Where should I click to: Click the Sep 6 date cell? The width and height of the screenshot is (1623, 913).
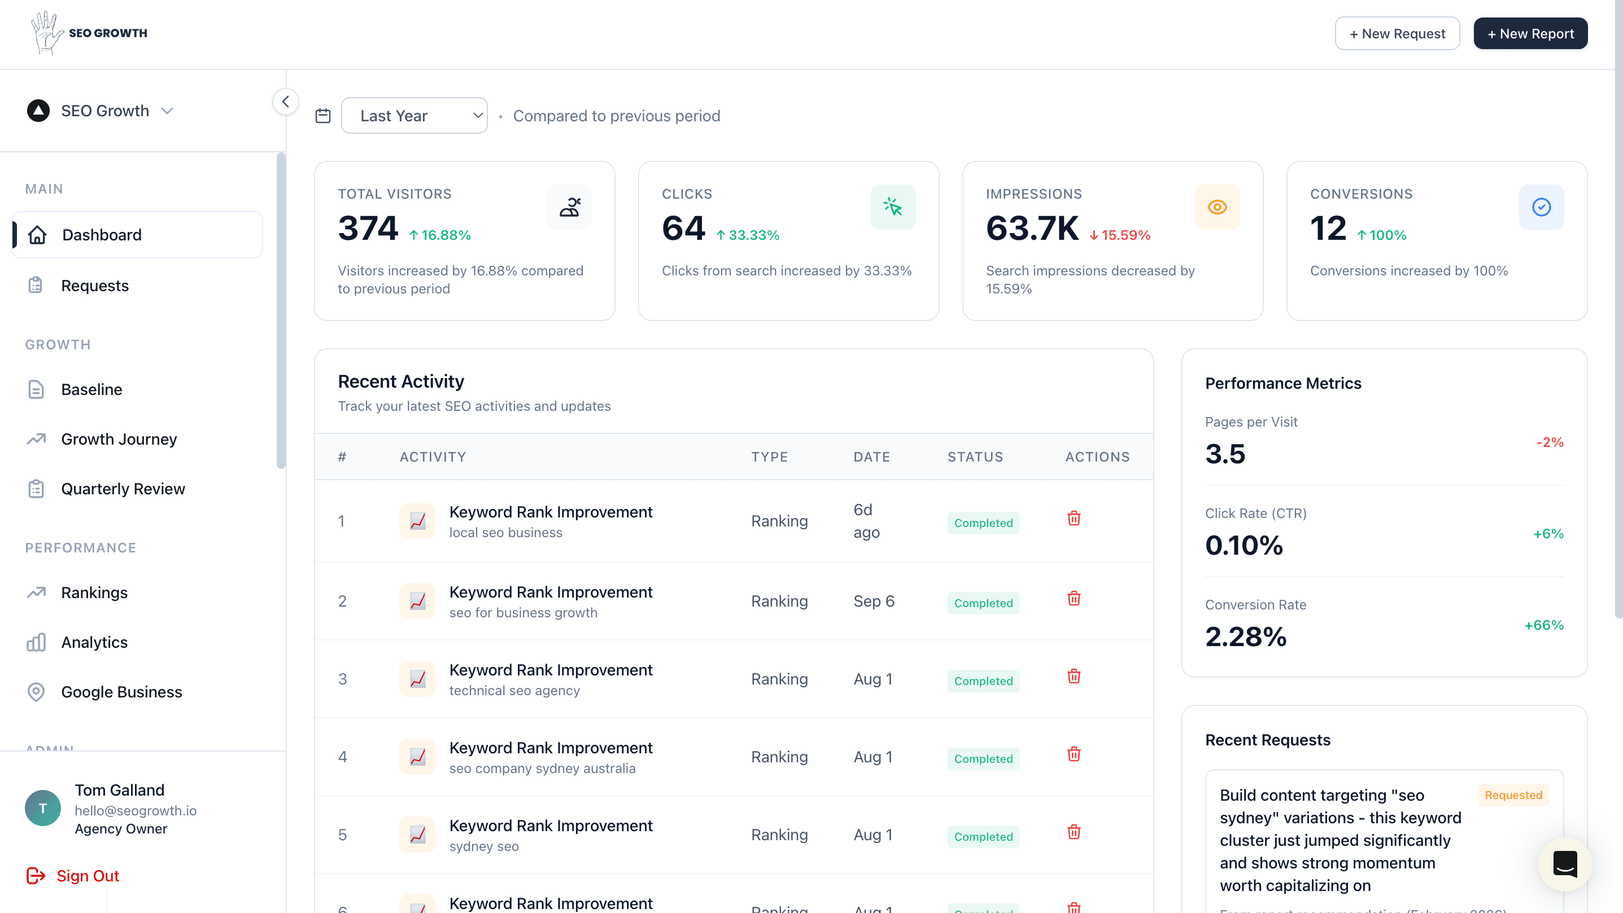coord(874,601)
